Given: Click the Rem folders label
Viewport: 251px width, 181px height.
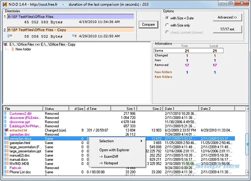Looking at the screenshot, I should tap(163, 77).
